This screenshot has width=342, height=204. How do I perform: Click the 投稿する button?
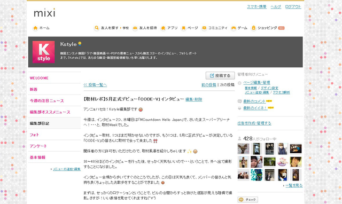(x=220, y=75)
